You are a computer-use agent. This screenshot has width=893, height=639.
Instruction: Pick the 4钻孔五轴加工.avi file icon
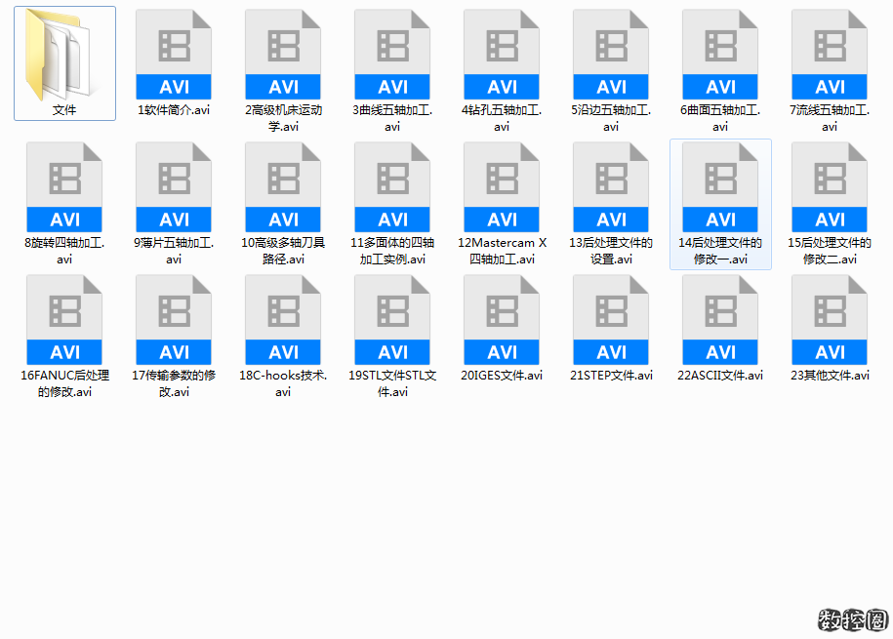coord(502,55)
